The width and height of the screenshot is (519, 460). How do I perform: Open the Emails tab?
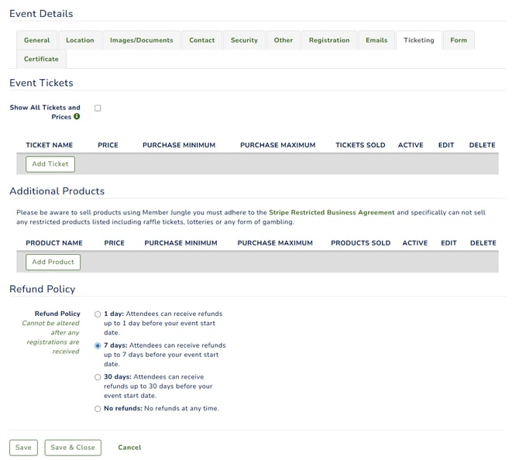pyautogui.click(x=376, y=40)
